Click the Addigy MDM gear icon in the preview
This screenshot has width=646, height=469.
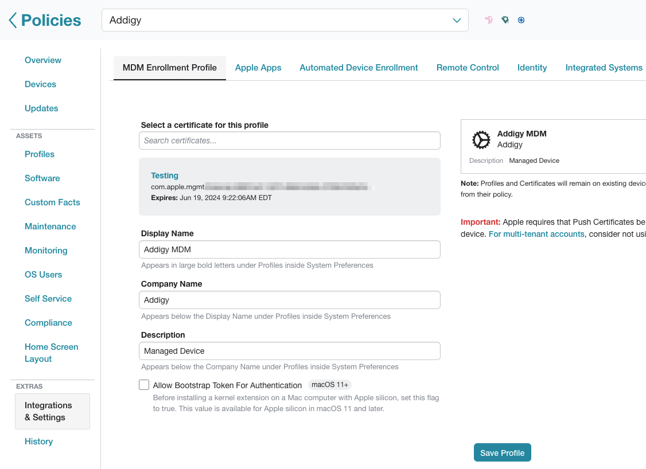(x=481, y=139)
